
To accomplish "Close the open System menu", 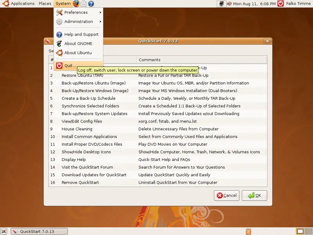I will (x=63, y=4).
